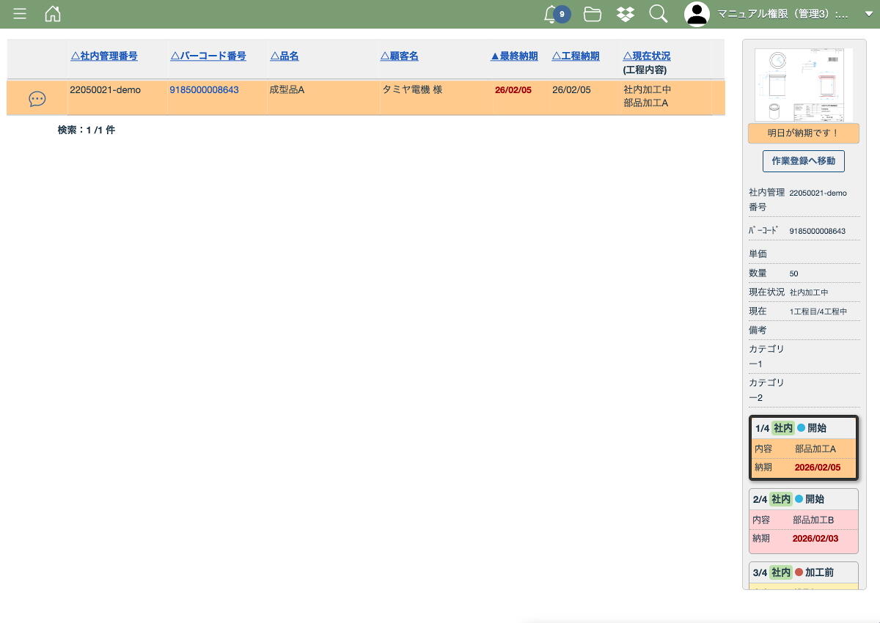Open search with magnifier icon
Image resolution: width=880 pixels, height=623 pixels.
pos(658,14)
